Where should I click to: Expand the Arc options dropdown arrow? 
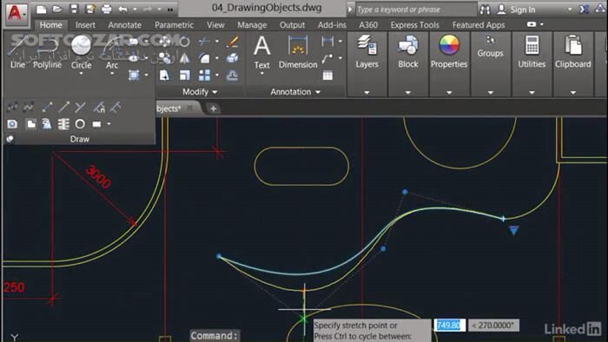coord(112,73)
